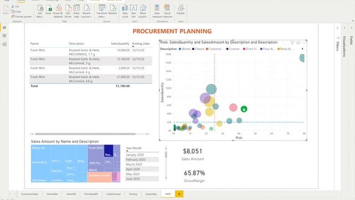Click the horizontal scrollbar below the table
Image resolution: width=355 pixels, height=200 pixels.
coord(85,134)
